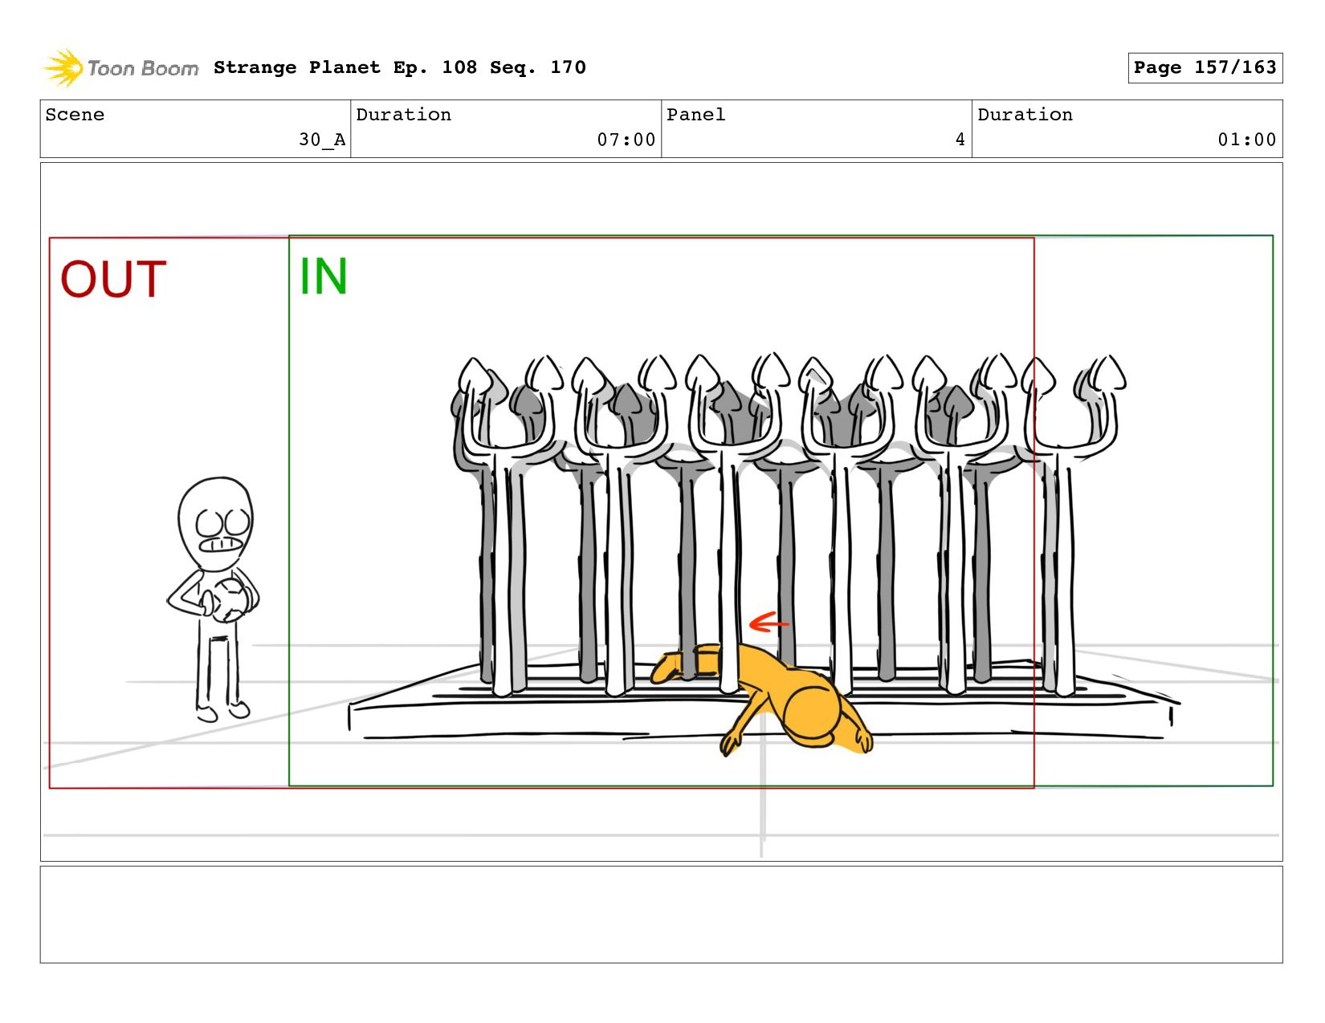Click the panel duration value '01:00'
Screen dimensions: 1325x1023
(x=1247, y=140)
